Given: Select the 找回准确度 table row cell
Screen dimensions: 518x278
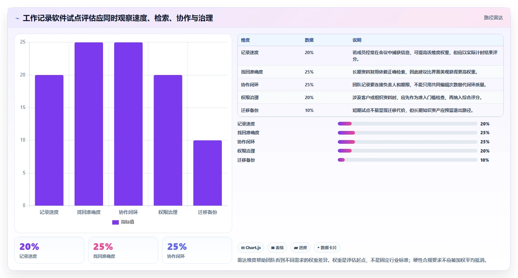Looking at the screenshot, I should [252, 72].
